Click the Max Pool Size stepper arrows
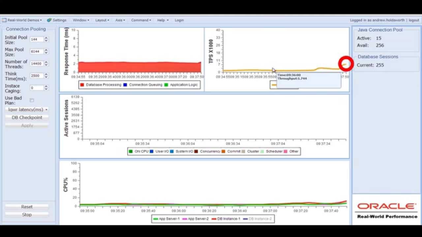 (x=46, y=52)
